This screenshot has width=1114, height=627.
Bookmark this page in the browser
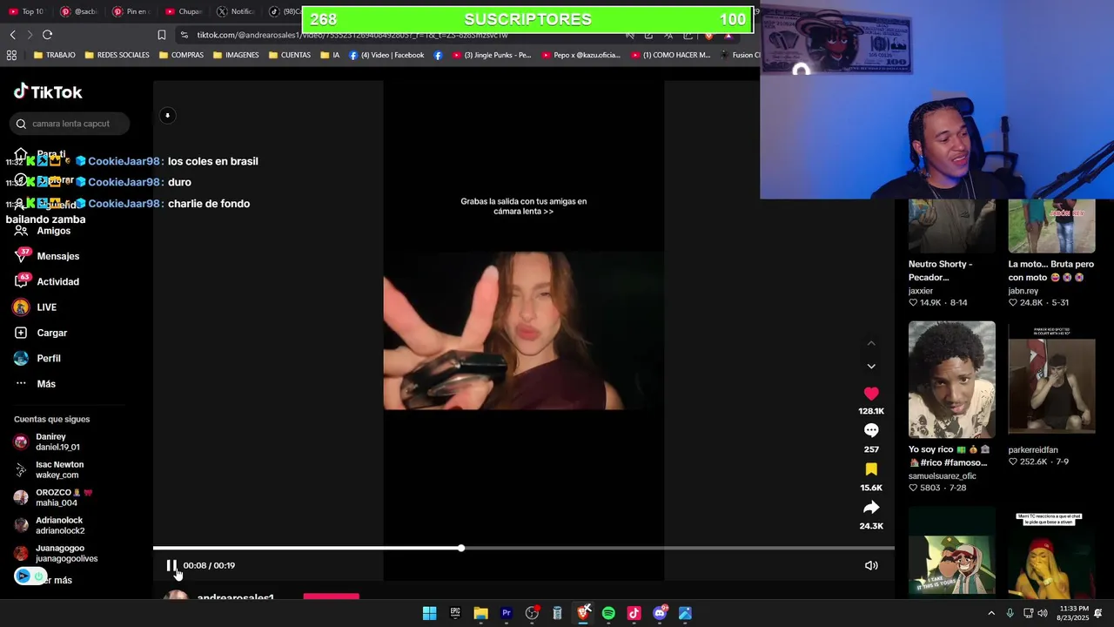tap(161, 35)
